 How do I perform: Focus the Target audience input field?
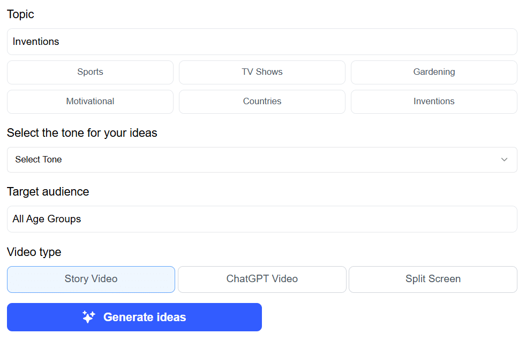click(x=262, y=219)
